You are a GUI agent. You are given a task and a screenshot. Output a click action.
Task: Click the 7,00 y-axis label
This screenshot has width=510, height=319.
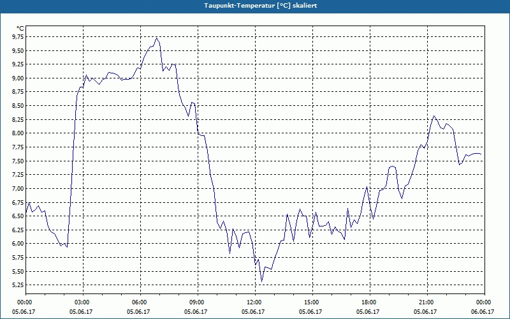(x=18, y=188)
